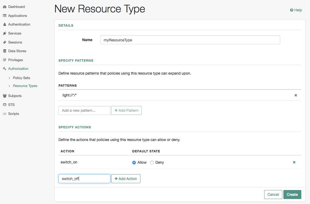Screen dimensions: 310x204
Task: Click the Add Action button
Action: 126,179
